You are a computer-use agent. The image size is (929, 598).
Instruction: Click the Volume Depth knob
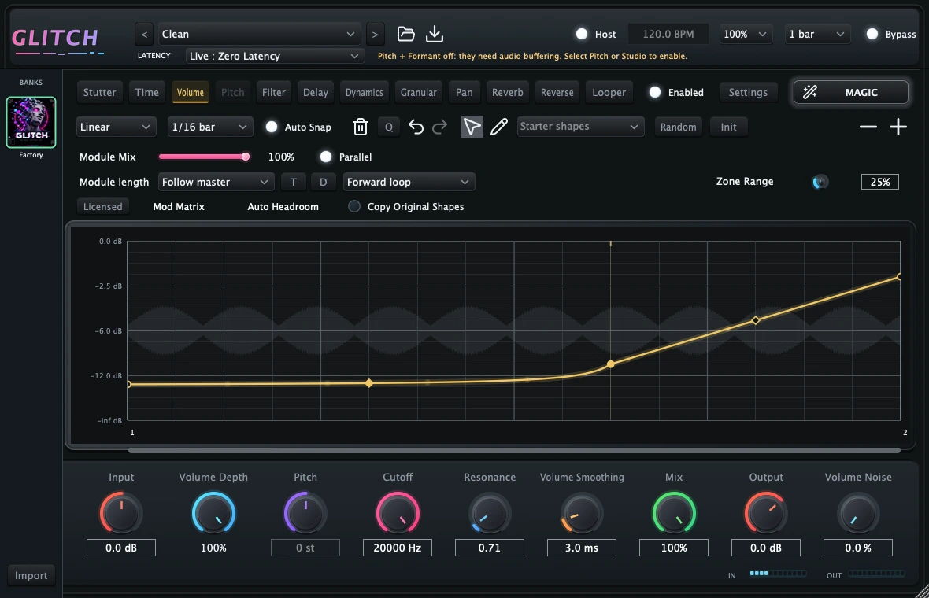point(213,513)
